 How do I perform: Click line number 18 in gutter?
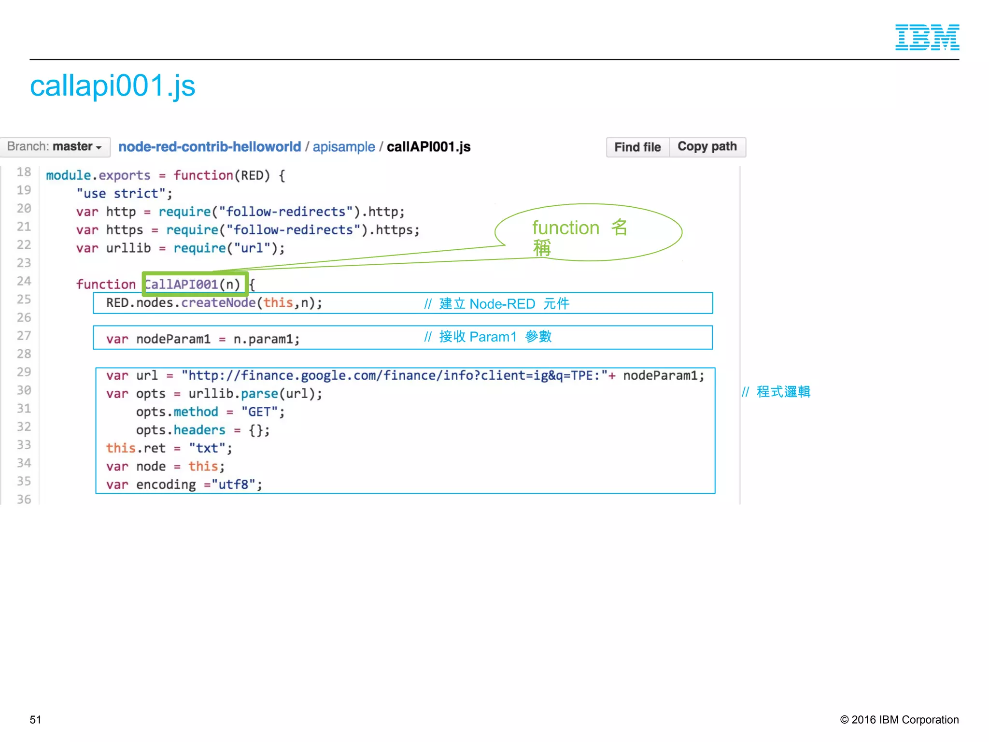click(24, 172)
